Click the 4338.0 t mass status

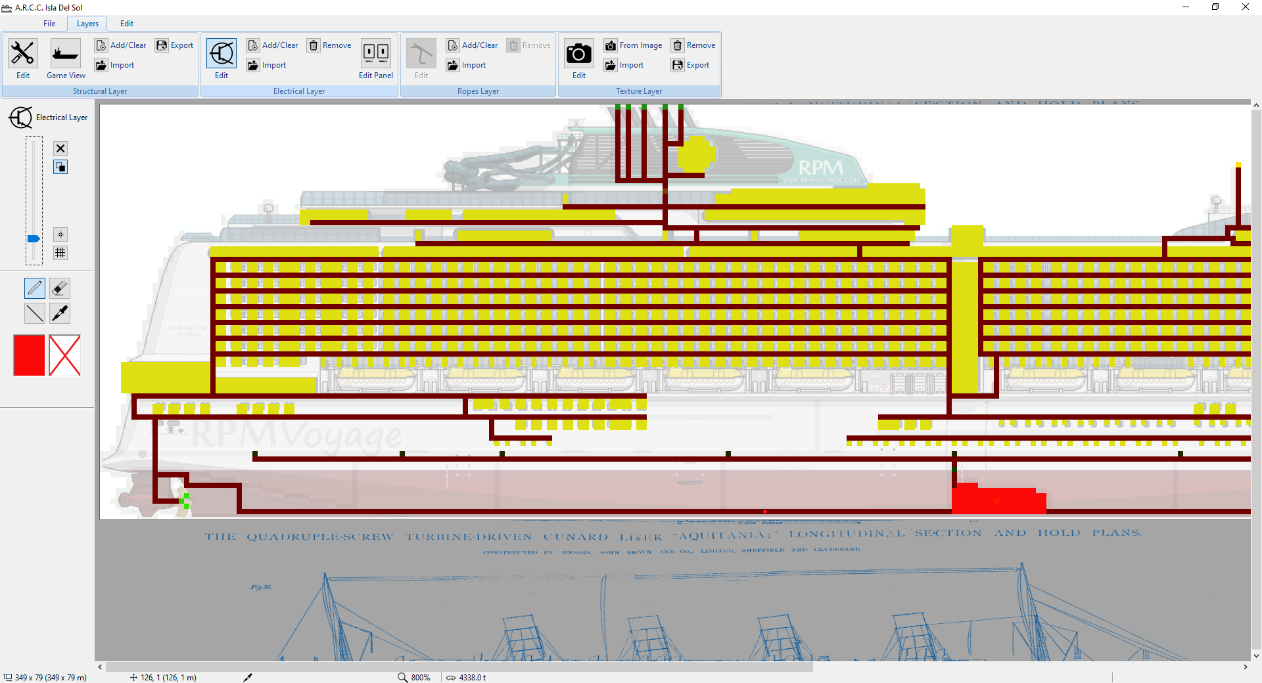(x=466, y=677)
